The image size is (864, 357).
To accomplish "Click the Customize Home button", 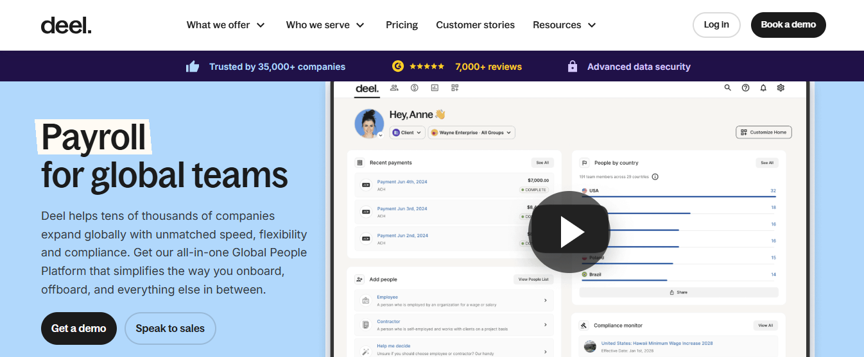I will tap(764, 132).
